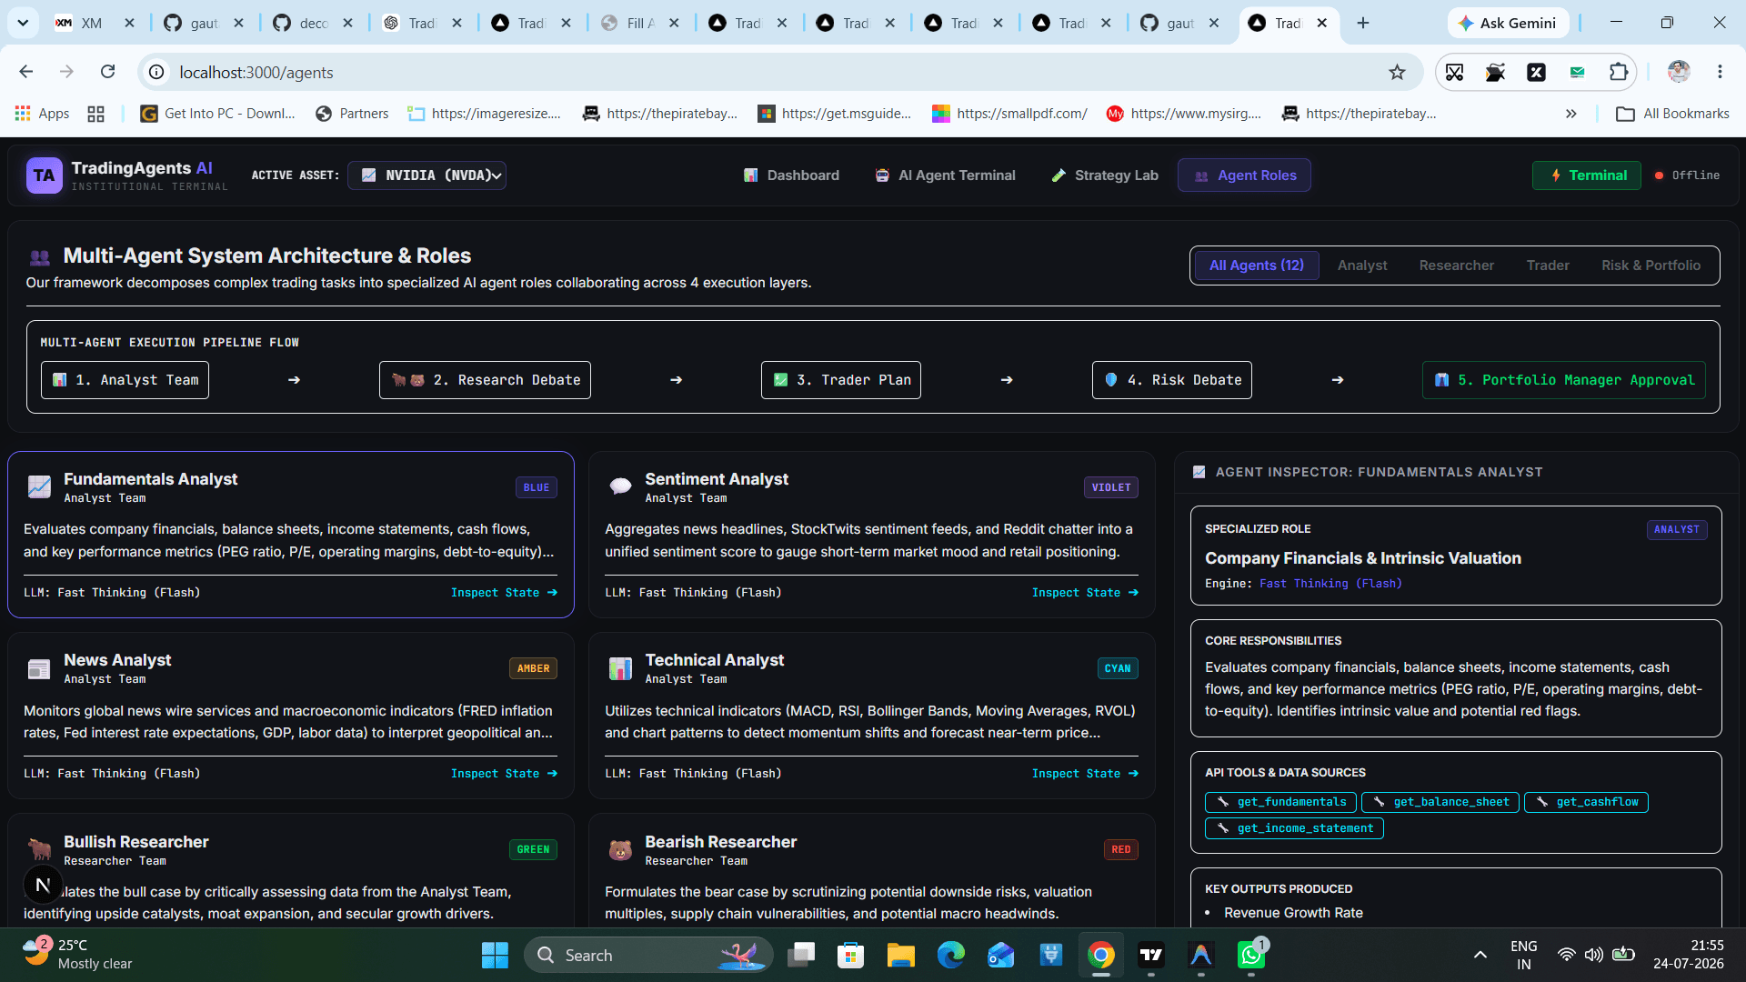The height and width of the screenshot is (982, 1746).
Task: Filter agents by Trader
Action: (x=1548, y=266)
